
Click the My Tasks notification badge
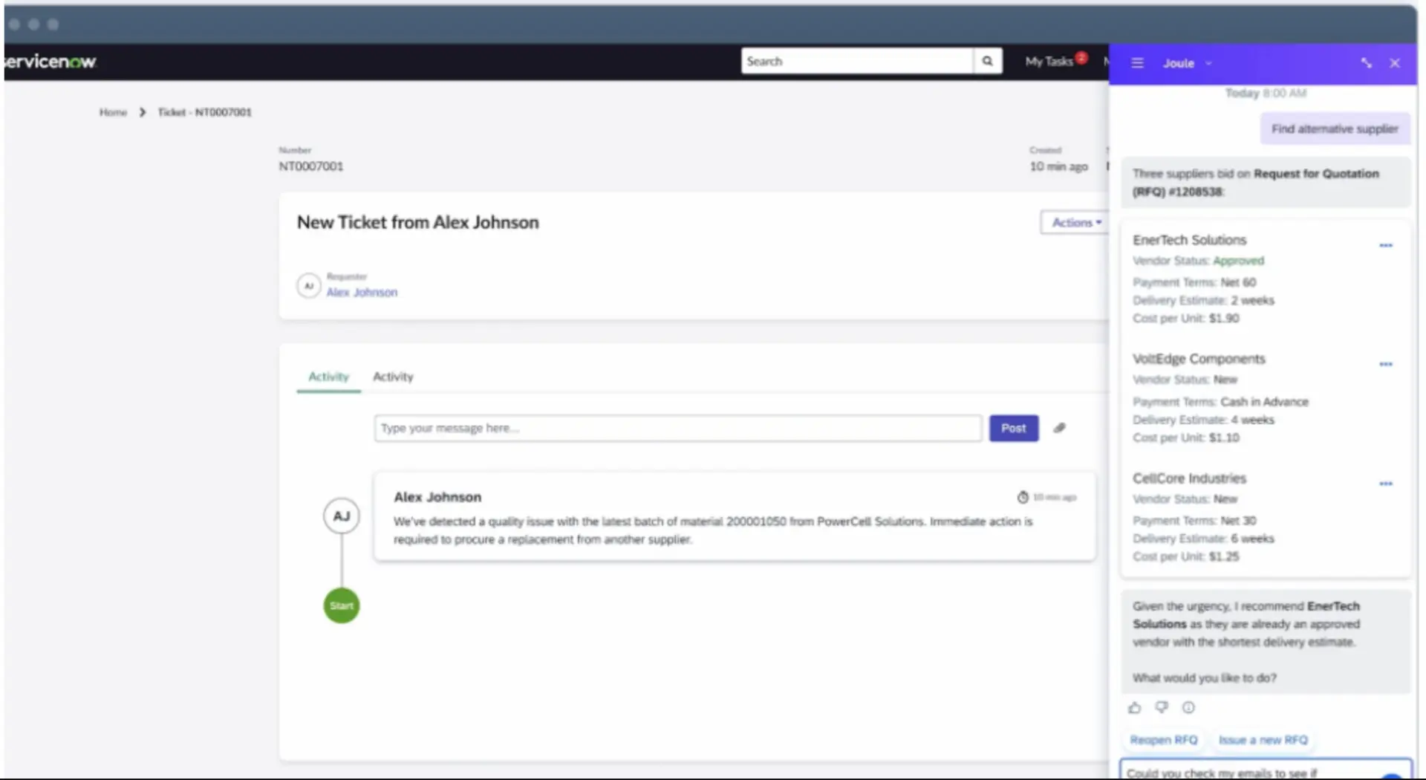(x=1081, y=57)
